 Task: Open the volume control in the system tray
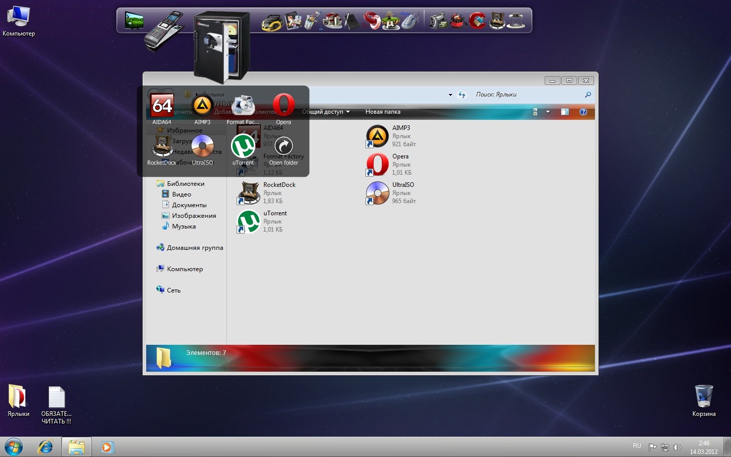pos(677,447)
